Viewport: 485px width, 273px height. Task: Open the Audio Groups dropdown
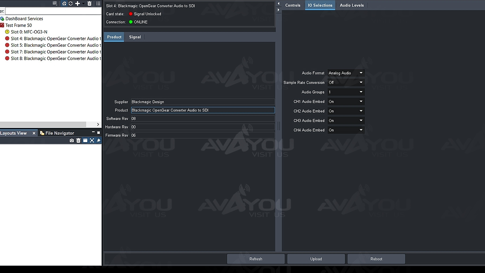pos(346,92)
